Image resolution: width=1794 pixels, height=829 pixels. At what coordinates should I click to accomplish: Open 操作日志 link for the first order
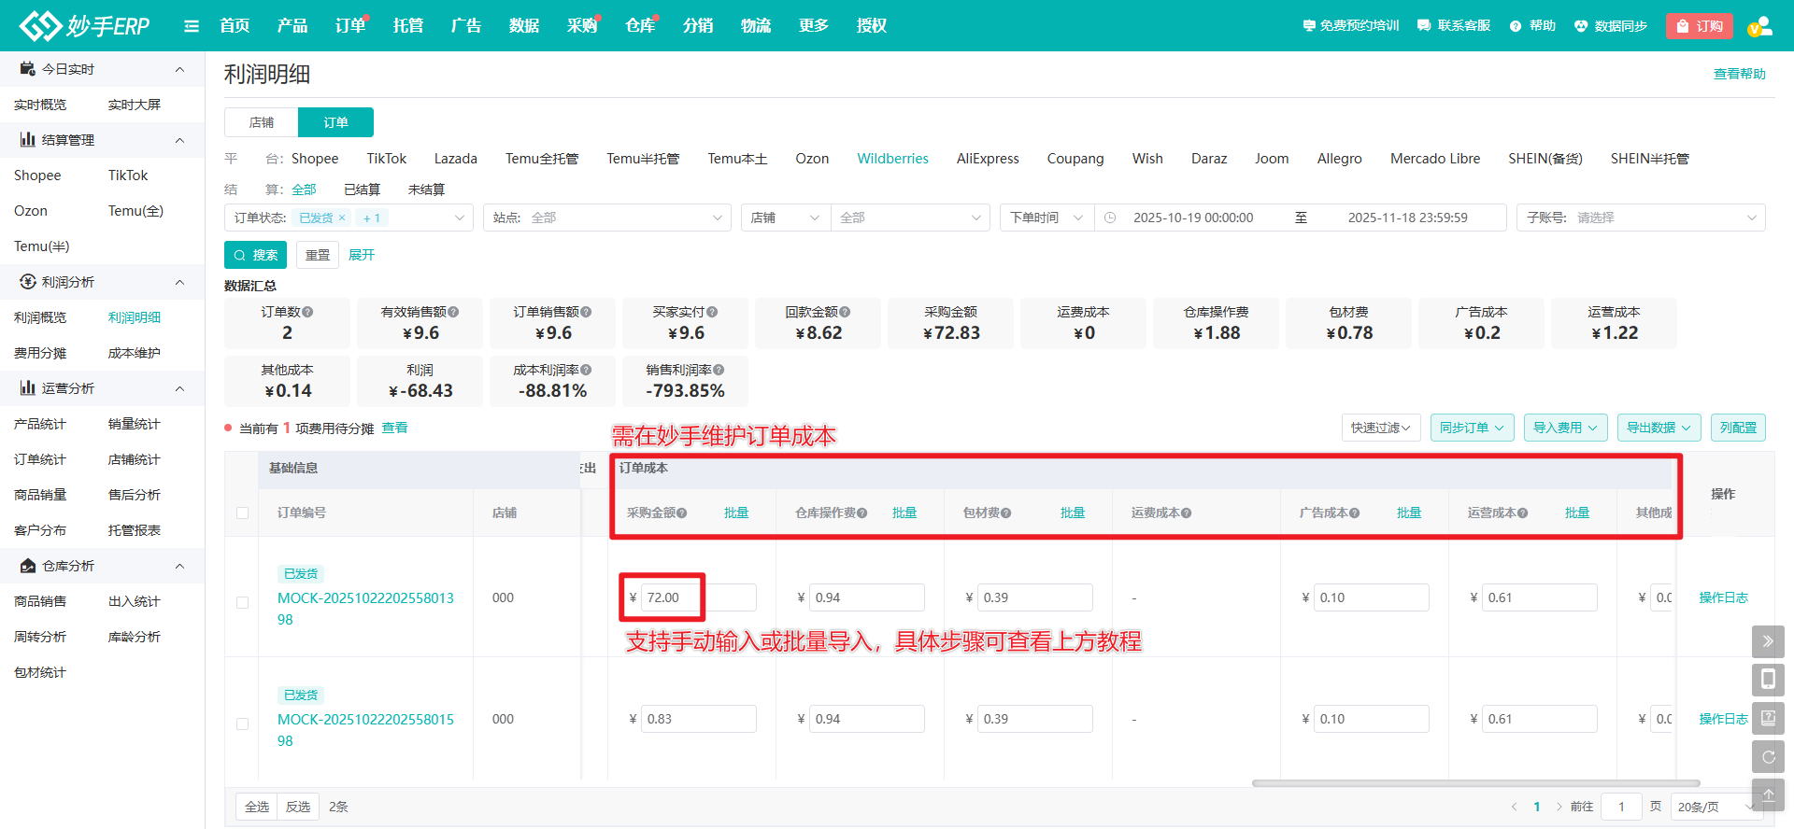click(x=1722, y=597)
